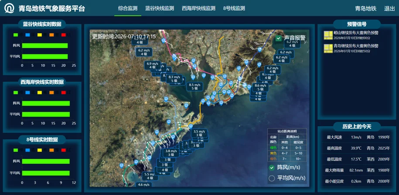Click green legend swatch in 8号线实时数据
Screen dimensions: 399x195
click(x=16, y=150)
